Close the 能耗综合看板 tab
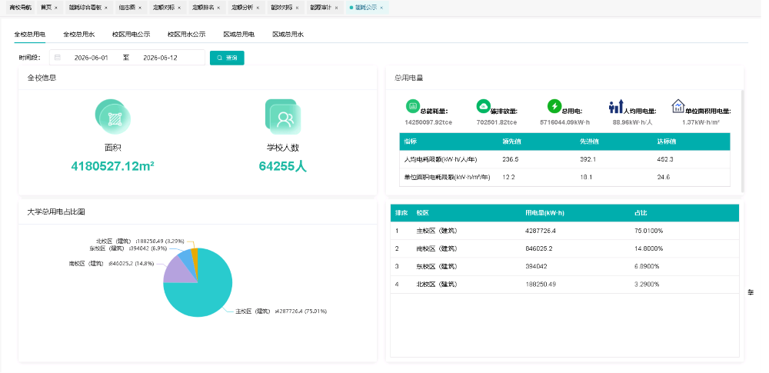The width and height of the screenshot is (769, 373). [106, 8]
